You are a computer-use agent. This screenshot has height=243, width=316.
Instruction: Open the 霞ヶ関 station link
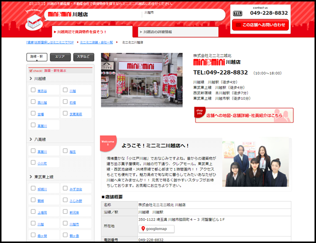pos(42,236)
